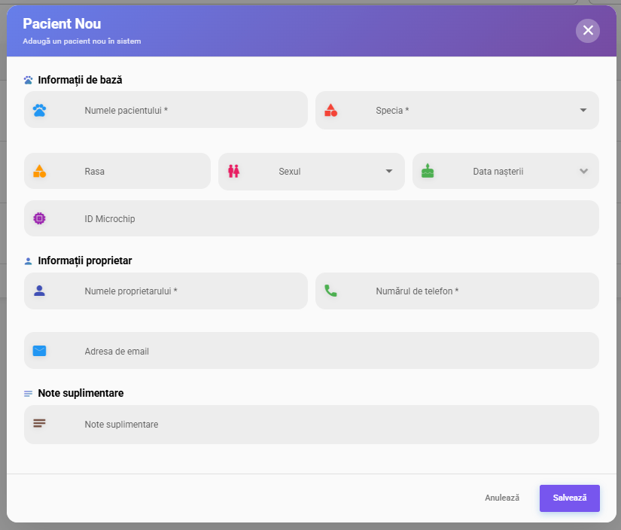This screenshot has width=621, height=530.
Task: Click the subtitle Adaugă un pacient nou în sistem
Action: (x=81, y=41)
